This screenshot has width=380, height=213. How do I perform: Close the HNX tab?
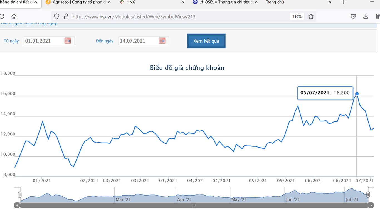[x=182, y=2]
